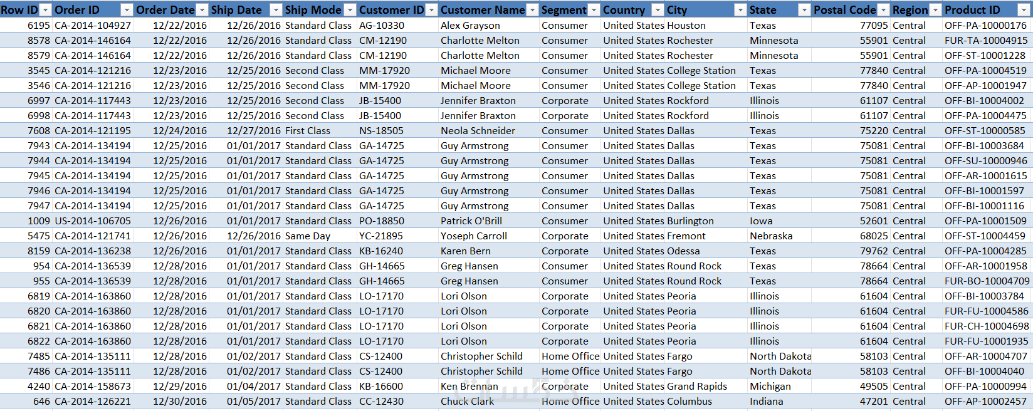Click the Nebraska state cell
1033x411 pixels.
coord(771,236)
